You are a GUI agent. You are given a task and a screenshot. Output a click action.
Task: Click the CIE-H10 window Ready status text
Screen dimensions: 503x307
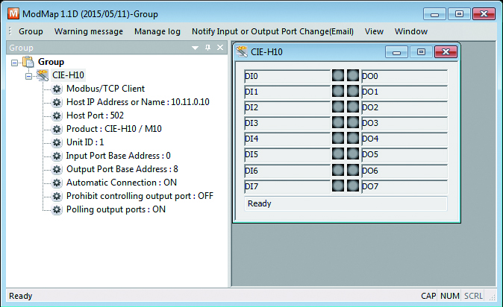[260, 204]
